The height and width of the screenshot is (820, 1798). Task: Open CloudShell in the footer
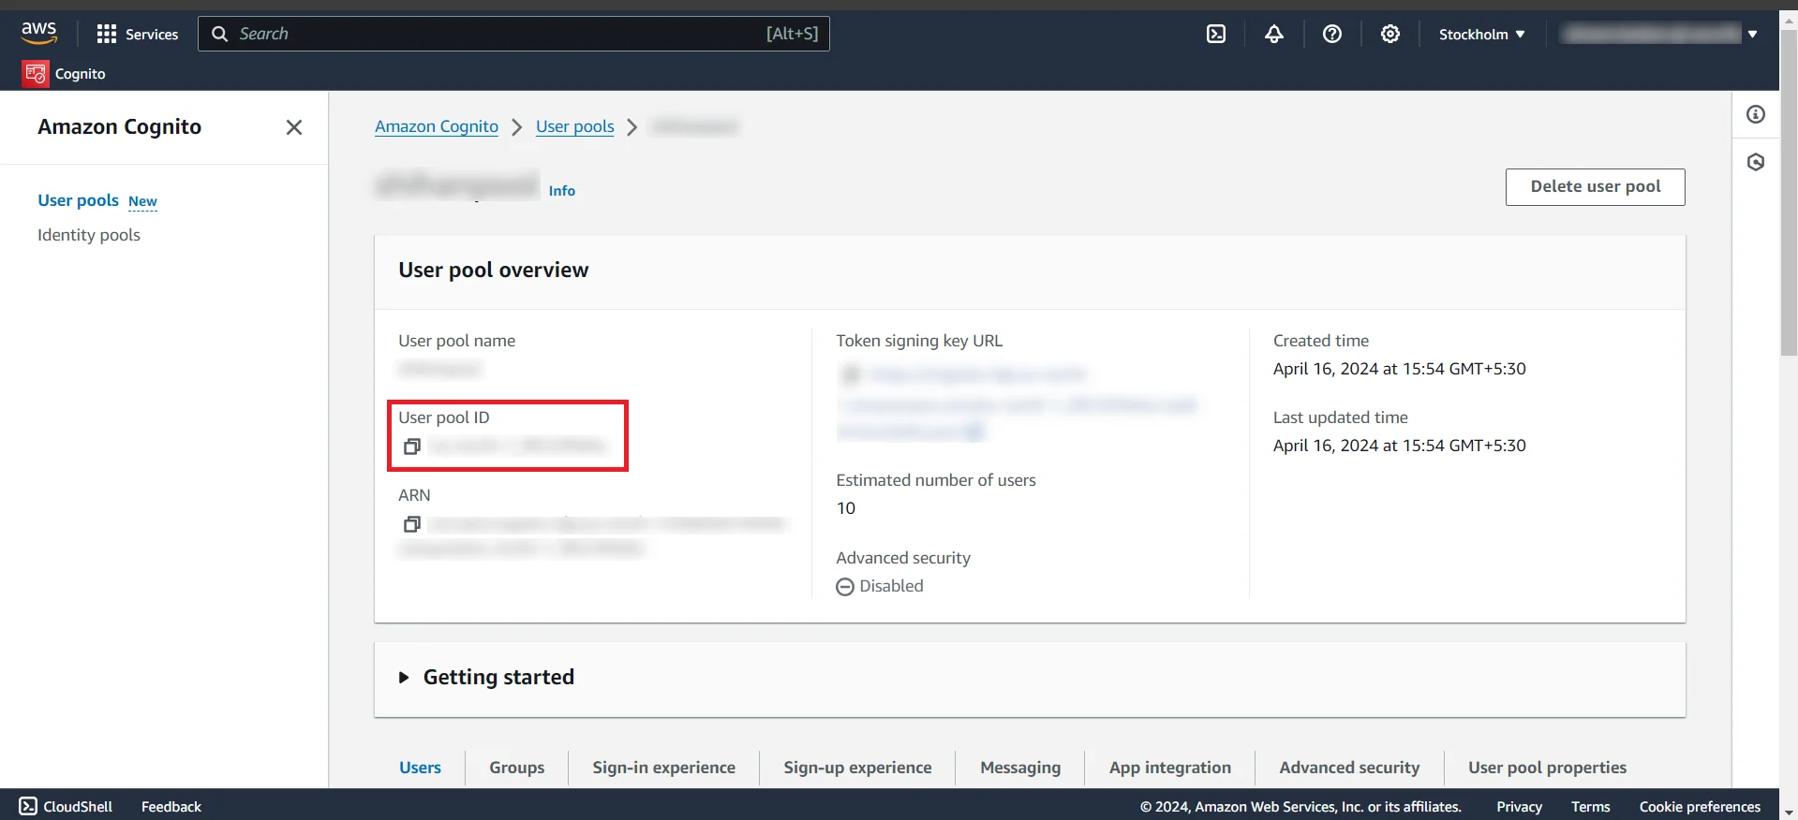66,806
